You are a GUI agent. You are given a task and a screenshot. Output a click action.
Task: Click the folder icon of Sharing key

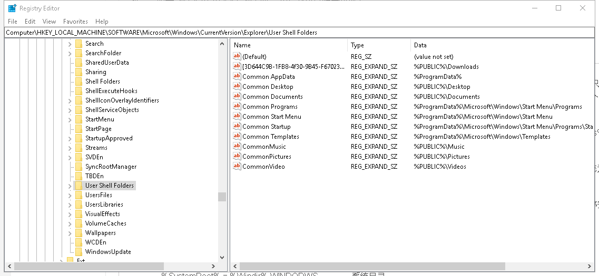point(78,71)
